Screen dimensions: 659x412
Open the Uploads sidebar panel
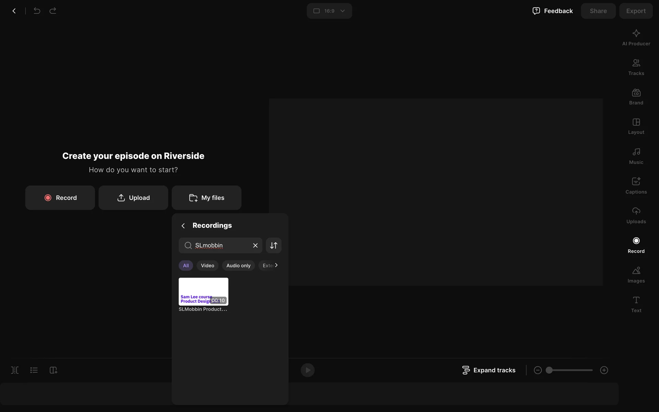pos(636,215)
